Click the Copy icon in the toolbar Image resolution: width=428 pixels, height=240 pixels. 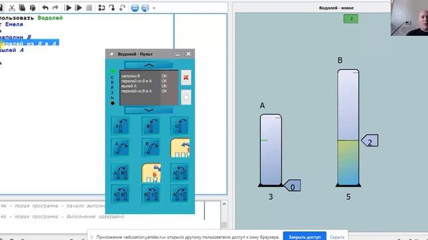tap(22, 8)
